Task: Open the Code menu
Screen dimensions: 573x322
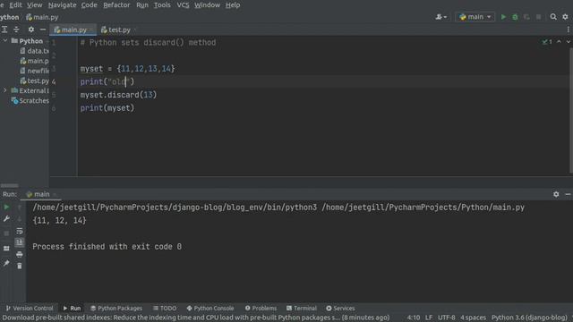Action: (90, 5)
